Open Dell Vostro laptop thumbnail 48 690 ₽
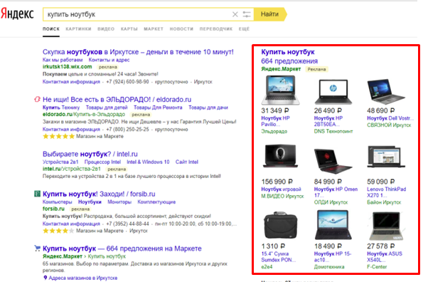 (x=386, y=92)
